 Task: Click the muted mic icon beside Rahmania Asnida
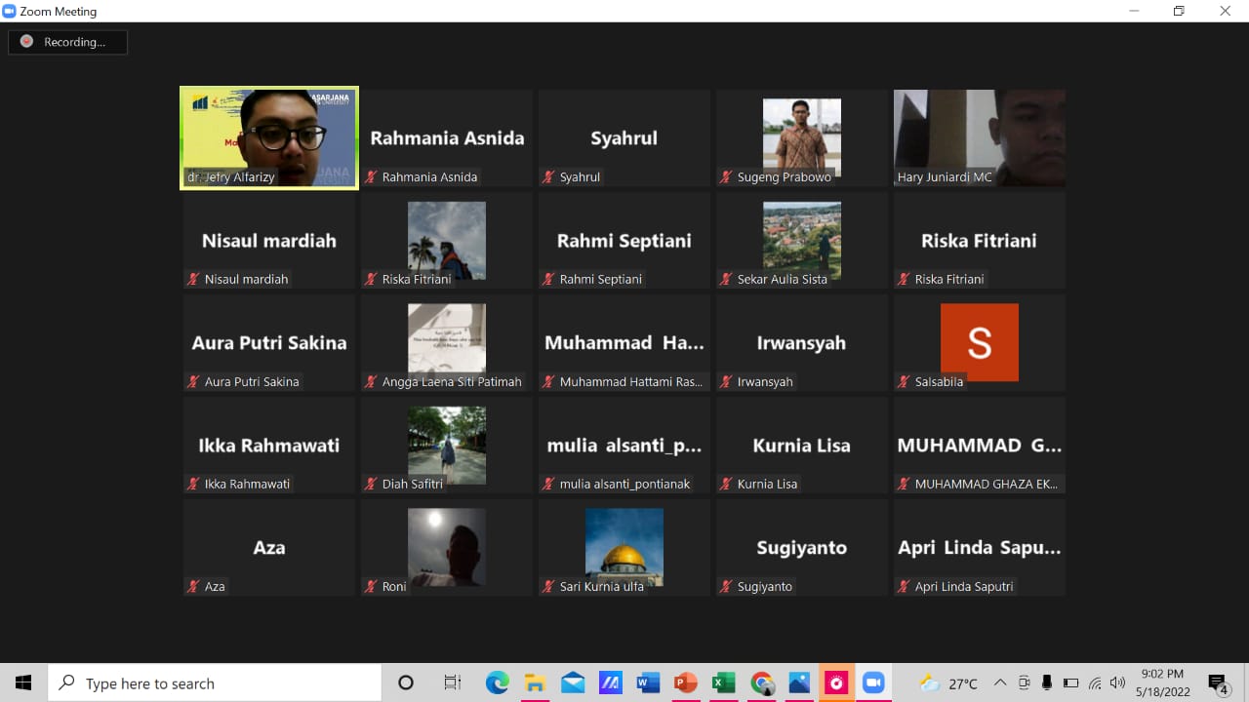pyautogui.click(x=372, y=177)
